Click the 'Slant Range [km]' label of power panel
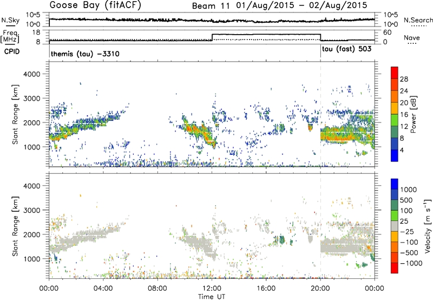 [16, 114]
